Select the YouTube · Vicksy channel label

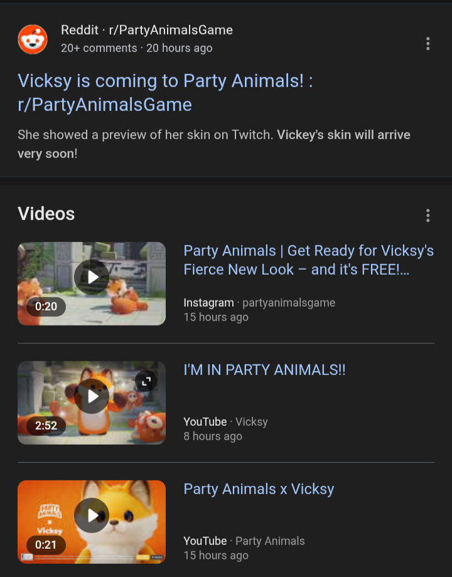(225, 421)
